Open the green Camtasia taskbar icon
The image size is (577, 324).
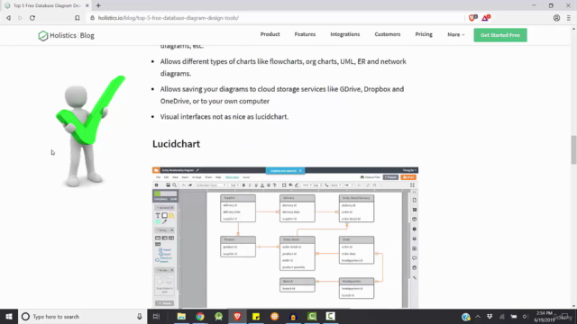click(312, 316)
